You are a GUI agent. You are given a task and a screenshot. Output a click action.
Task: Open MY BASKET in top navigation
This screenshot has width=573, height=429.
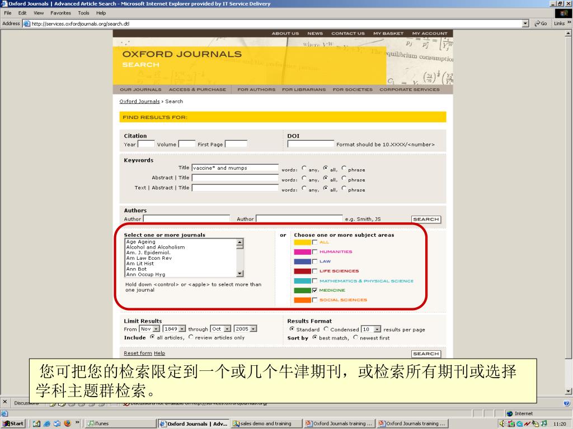point(388,33)
